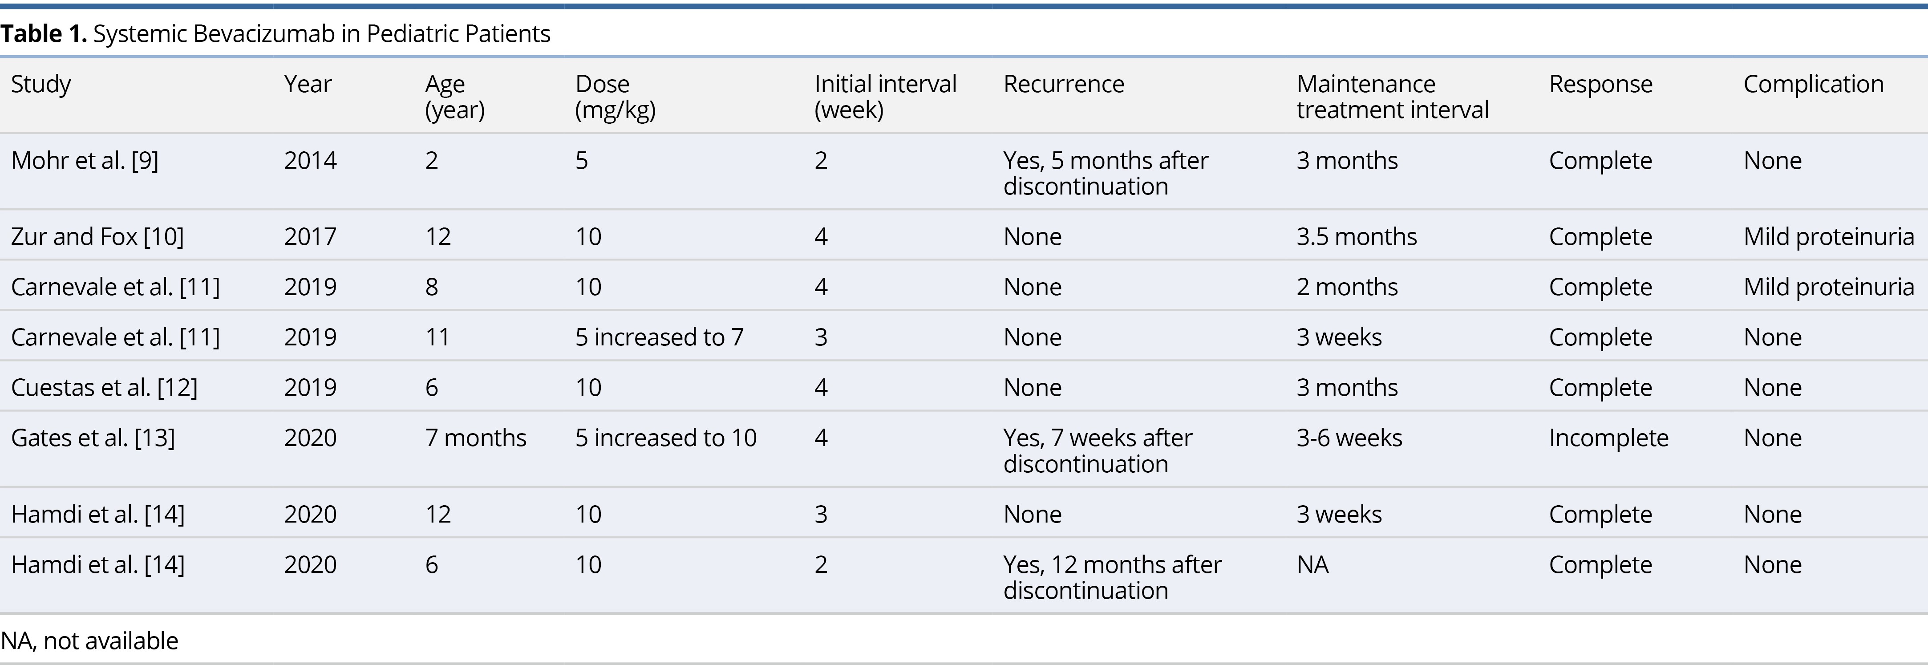Click the Maintenance treatment interval header
Viewport: 1928px width, 665px height.
(1392, 97)
